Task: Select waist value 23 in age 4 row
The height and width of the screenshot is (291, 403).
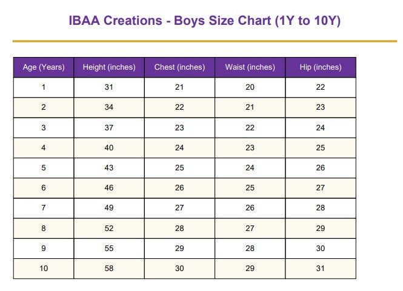Action: tap(250, 147)
